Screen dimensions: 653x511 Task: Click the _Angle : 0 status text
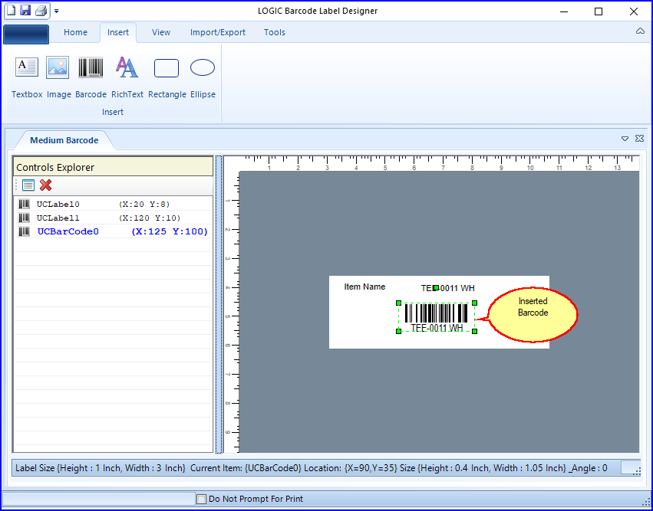tap(588, 468)
